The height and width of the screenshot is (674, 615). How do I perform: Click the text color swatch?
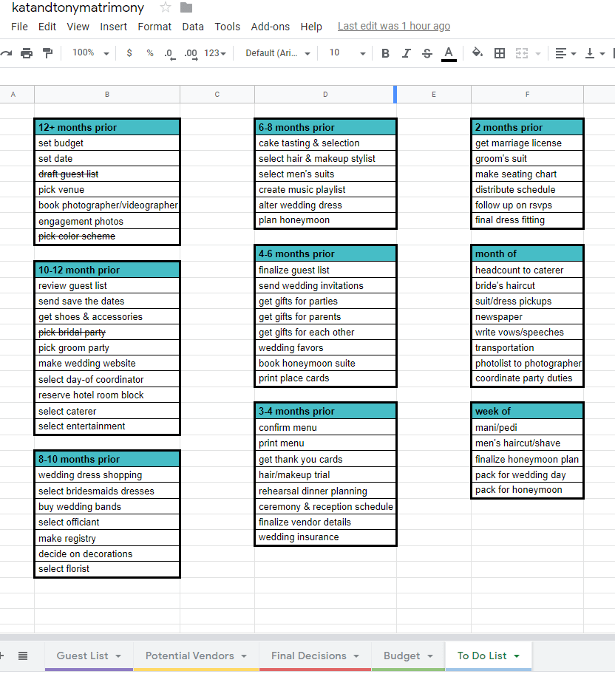(x=448, y=53)
